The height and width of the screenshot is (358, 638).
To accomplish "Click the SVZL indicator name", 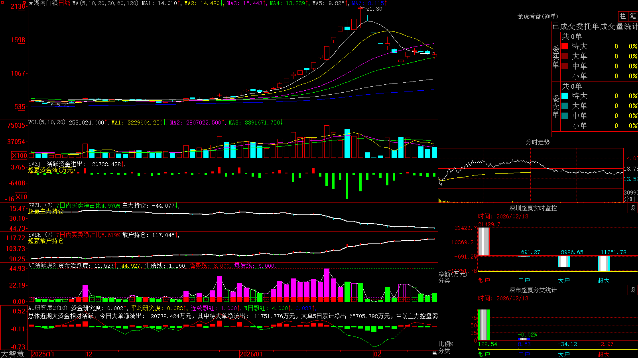I will [35, 206].
